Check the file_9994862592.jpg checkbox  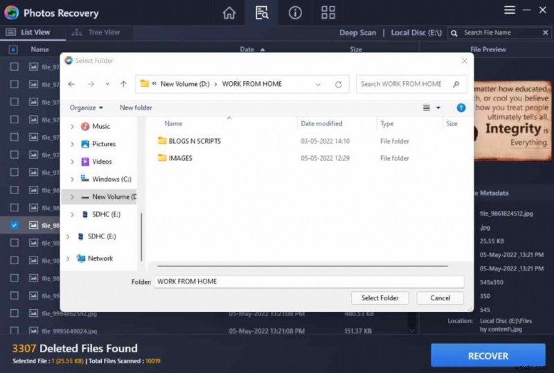(x=14, y=313)
